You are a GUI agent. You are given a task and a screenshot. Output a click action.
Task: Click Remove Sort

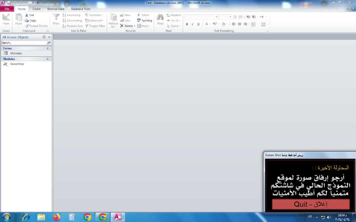(x=73, y=26)
